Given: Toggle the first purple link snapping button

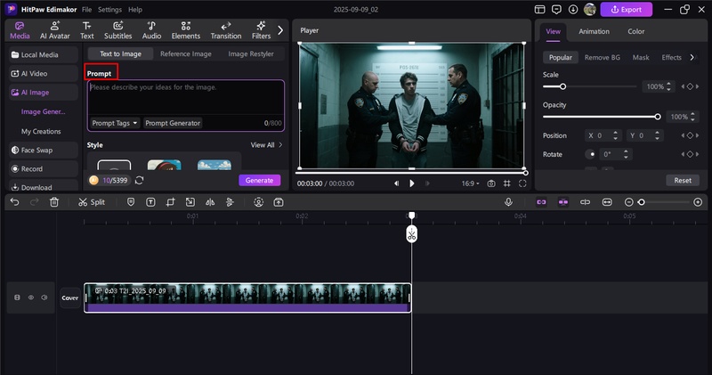Looking at the screenshot, I should coord(541,202).
